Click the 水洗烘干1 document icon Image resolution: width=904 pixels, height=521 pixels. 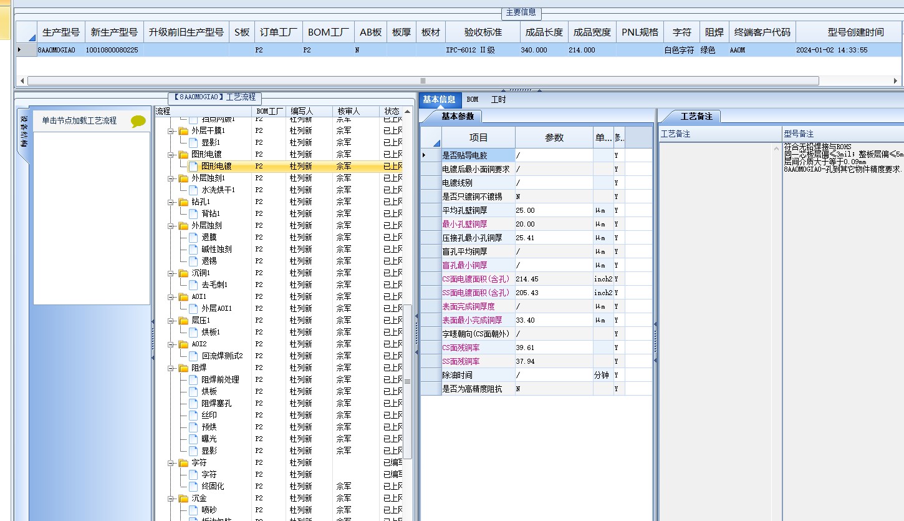193,190
